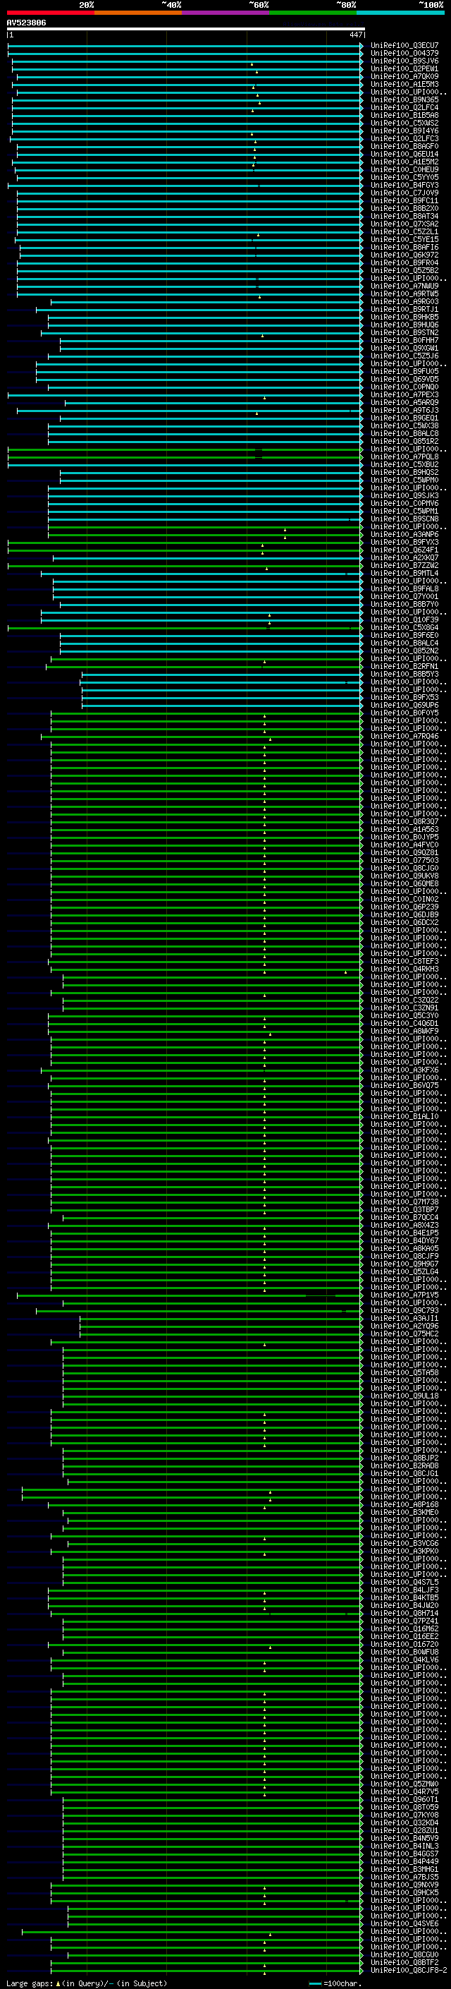
Task: Click the label UniRef100_A7PQL8
Action: click(404, 457)
